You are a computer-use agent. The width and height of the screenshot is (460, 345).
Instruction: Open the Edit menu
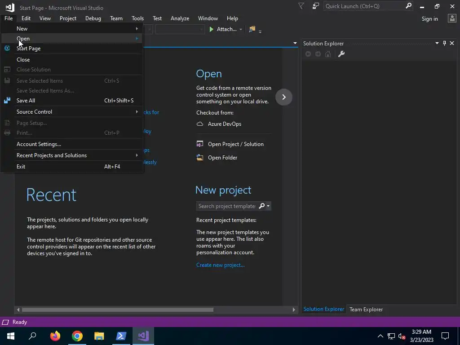pos(26,18)
